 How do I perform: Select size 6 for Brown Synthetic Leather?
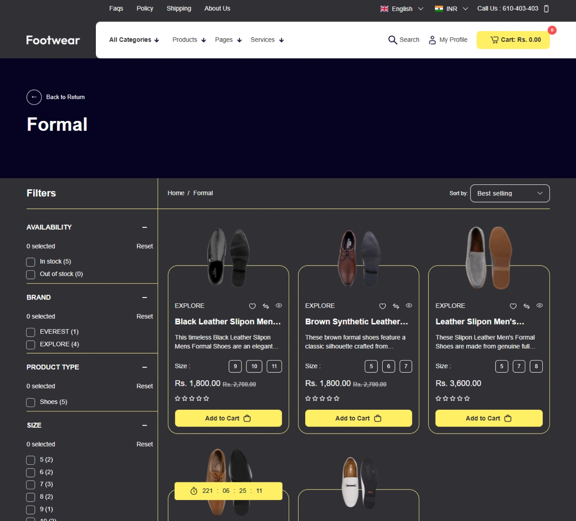[x=388, y=366]
